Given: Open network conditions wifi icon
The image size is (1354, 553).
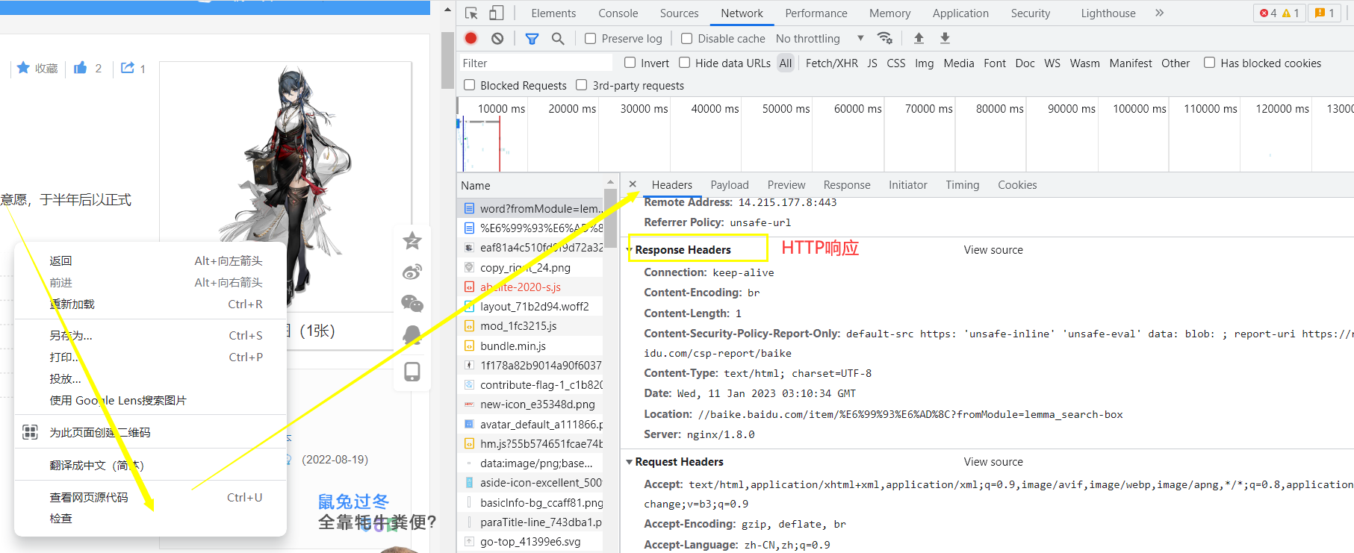Looking at the screenshot, I should (x=885, y=38).
